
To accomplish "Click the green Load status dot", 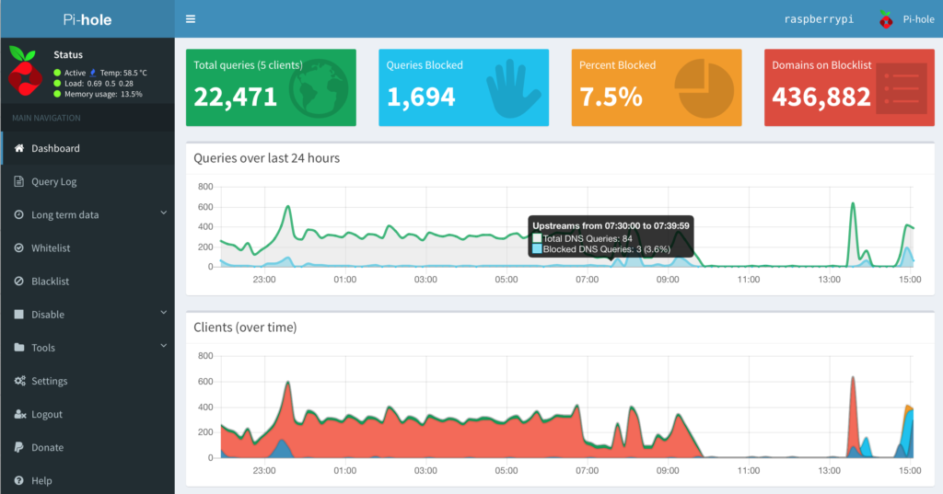I will [x=57, y=84].
